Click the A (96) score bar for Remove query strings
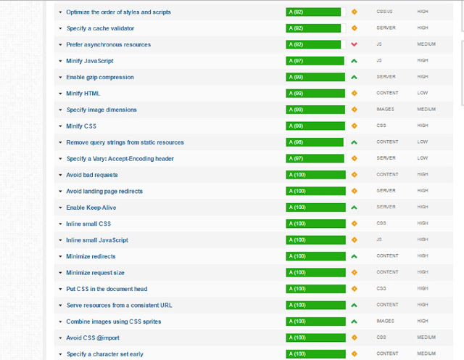Viewport: 464px width, 360px height. point(315,142)
